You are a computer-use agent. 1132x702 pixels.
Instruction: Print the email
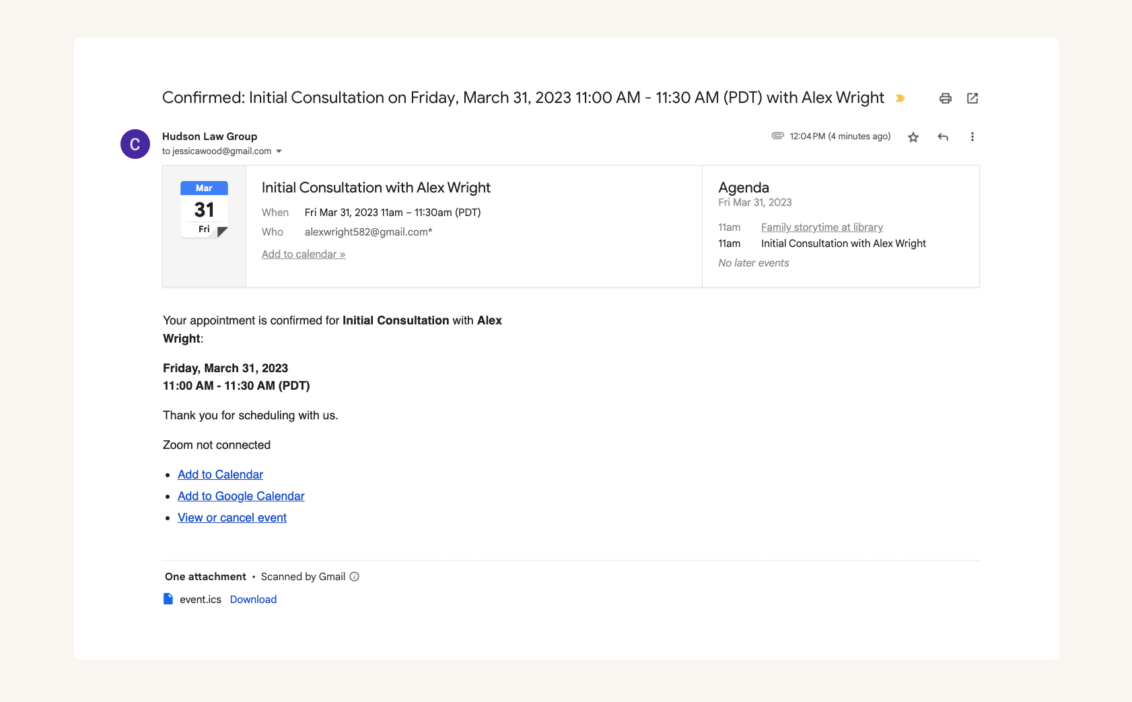coord(946,98)
